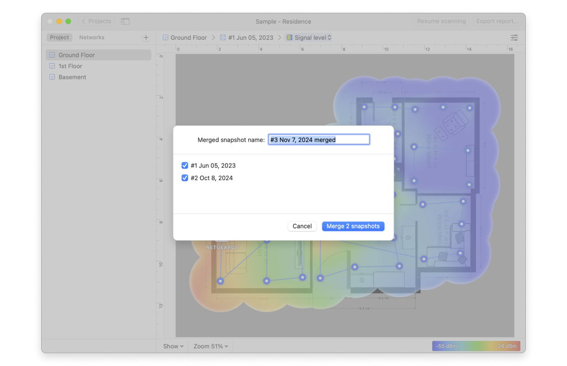Image resolution: width=567 pixels, height=366 pixels.
Task: Click the NETGEAR01 access point label
Action: [x=222, y=248]
